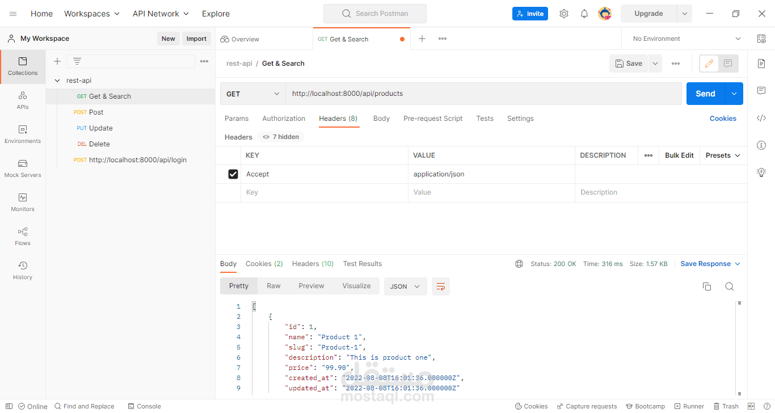Screen dimensions: 775x413
Task: Open the GET method dropdown
Action: point(253,94)
